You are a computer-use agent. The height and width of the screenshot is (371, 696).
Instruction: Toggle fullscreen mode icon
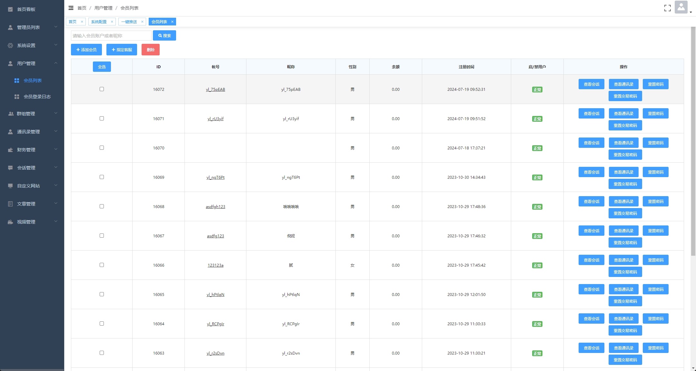tap(667, 8)
